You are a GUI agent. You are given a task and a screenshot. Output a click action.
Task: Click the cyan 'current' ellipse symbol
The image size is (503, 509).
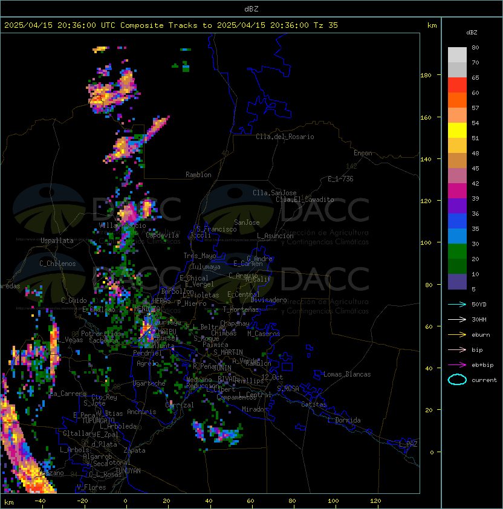pos(457,380)
